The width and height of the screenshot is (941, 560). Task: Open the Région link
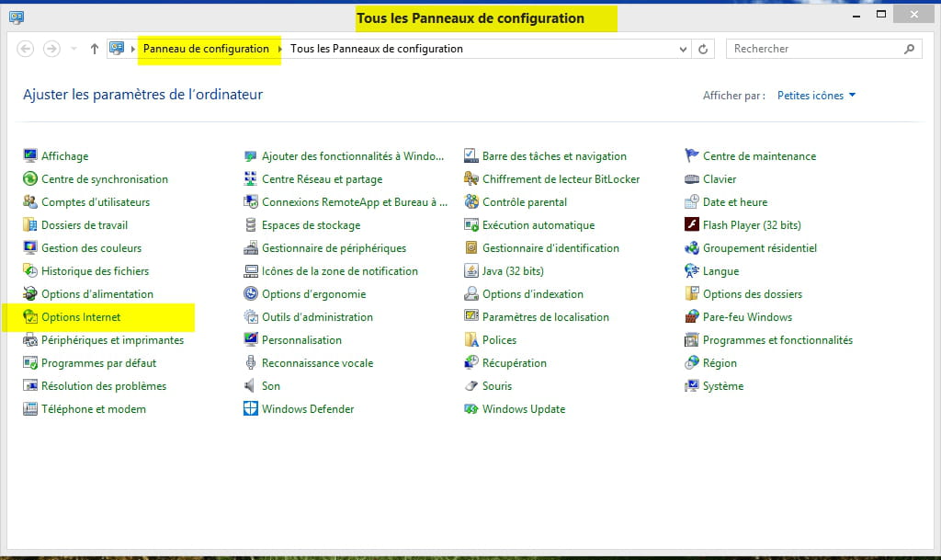coord(720,363)
